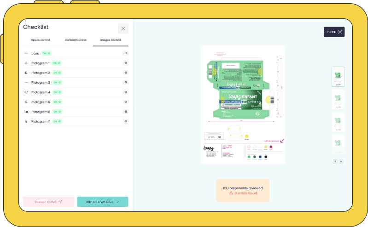Switch to the Content Control tab
Screen dimensions: 368x227
[x=76, y=40]
